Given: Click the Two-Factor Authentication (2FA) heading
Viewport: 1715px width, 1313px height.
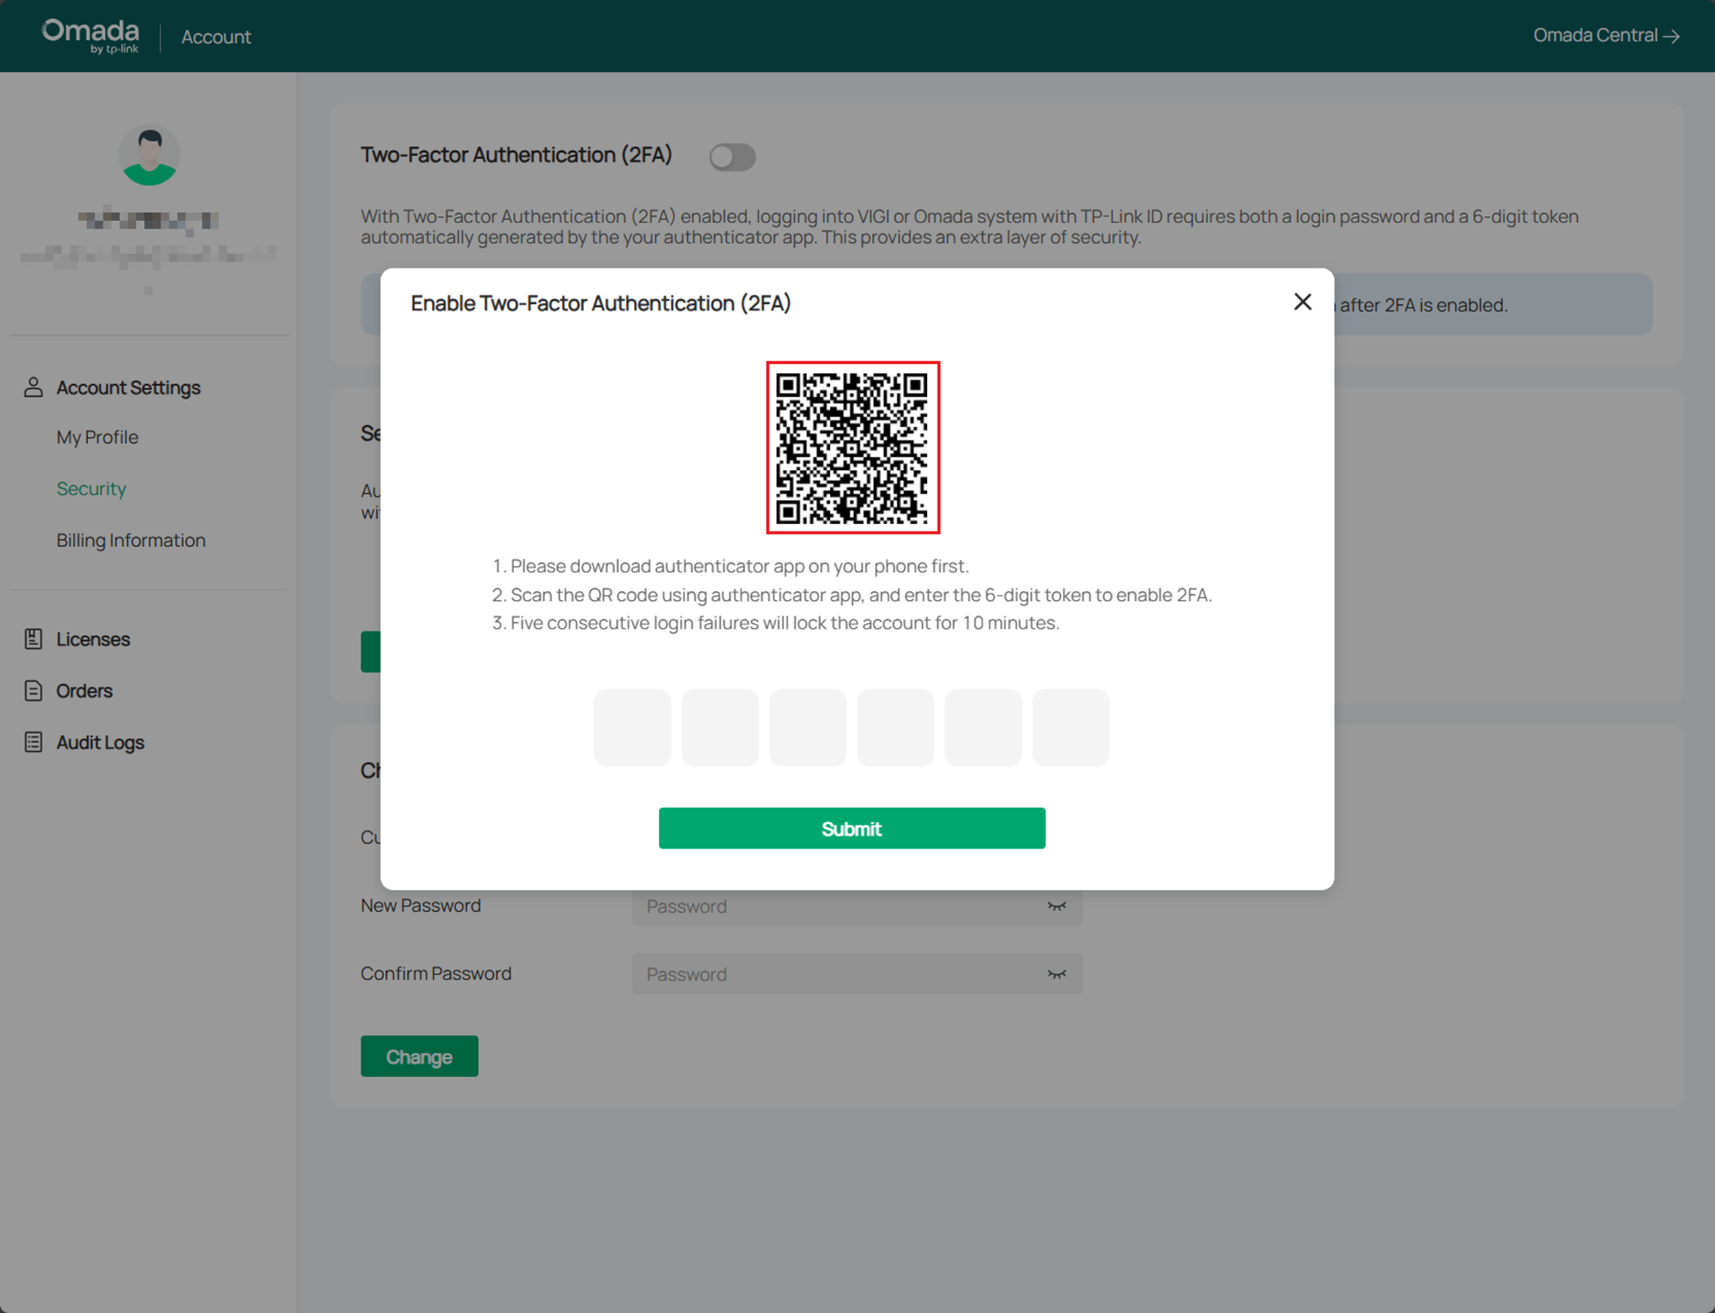Looking at the screenshot, I should [x=516, y=154].
